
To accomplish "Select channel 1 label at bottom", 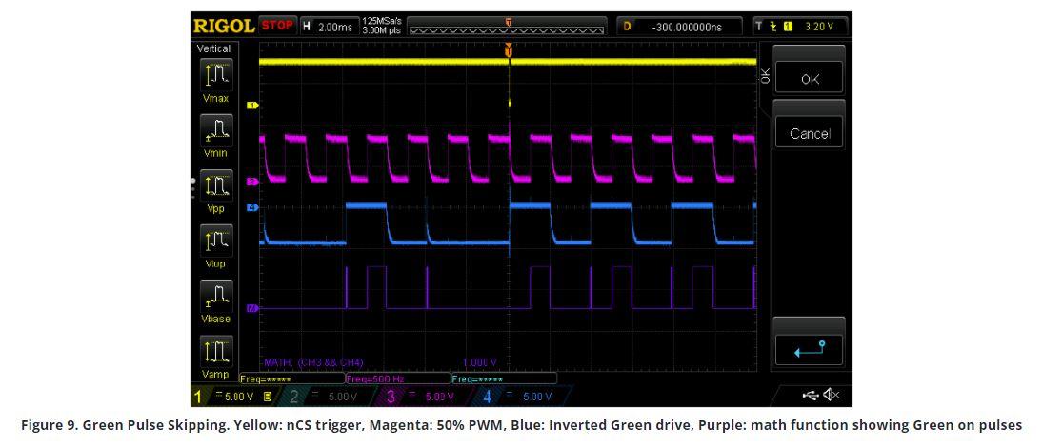I will pyautogui.click(x=198, y=397).
